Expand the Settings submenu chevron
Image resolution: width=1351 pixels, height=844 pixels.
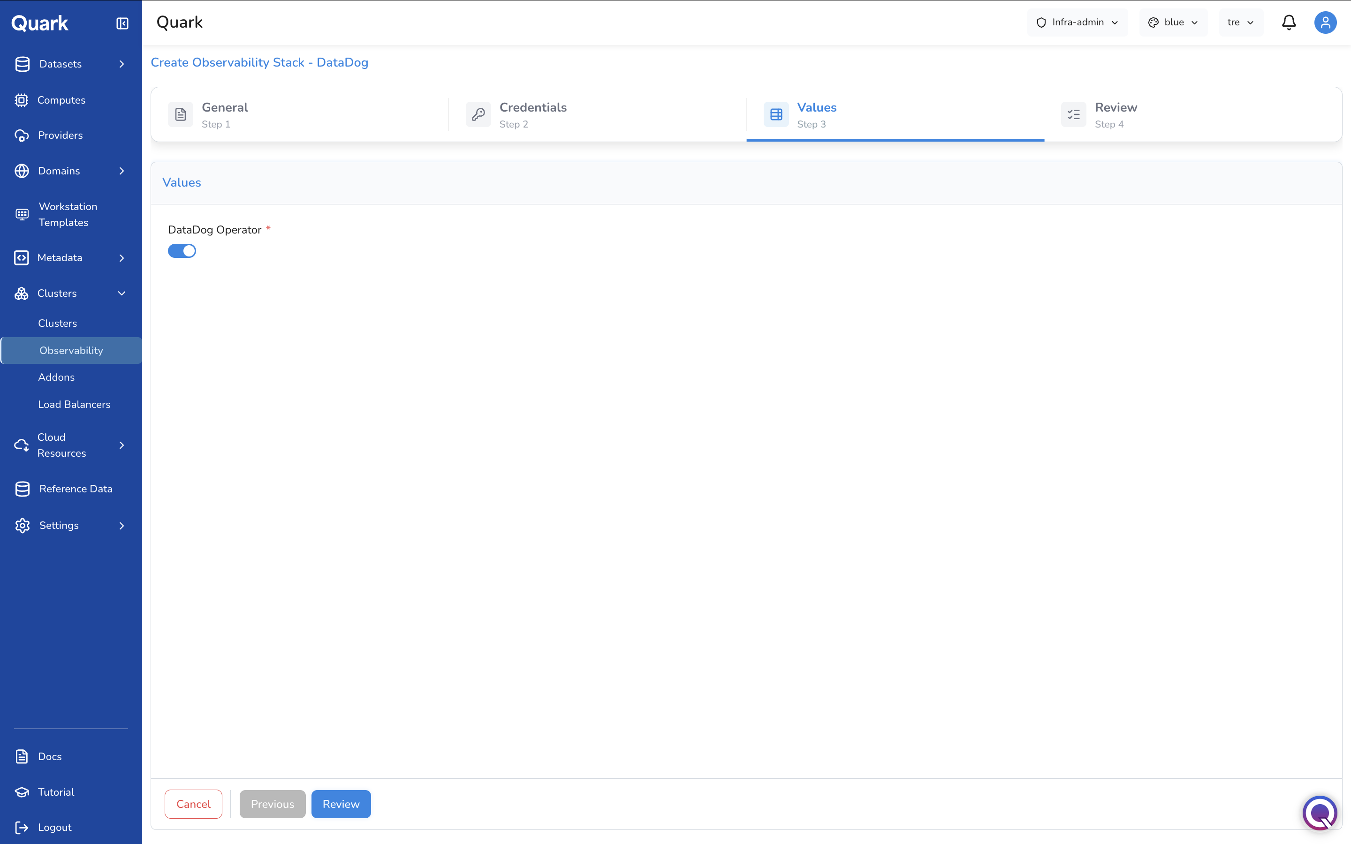coord(121,526)
